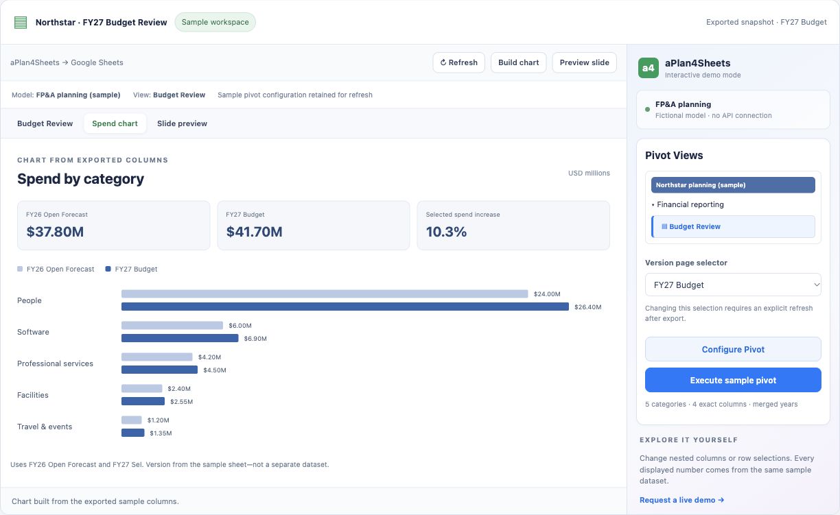Viewport: 840px width, 515px height.
Task: Click the Professional services category label
Action: pyautogui.click(x=55, y=363)
